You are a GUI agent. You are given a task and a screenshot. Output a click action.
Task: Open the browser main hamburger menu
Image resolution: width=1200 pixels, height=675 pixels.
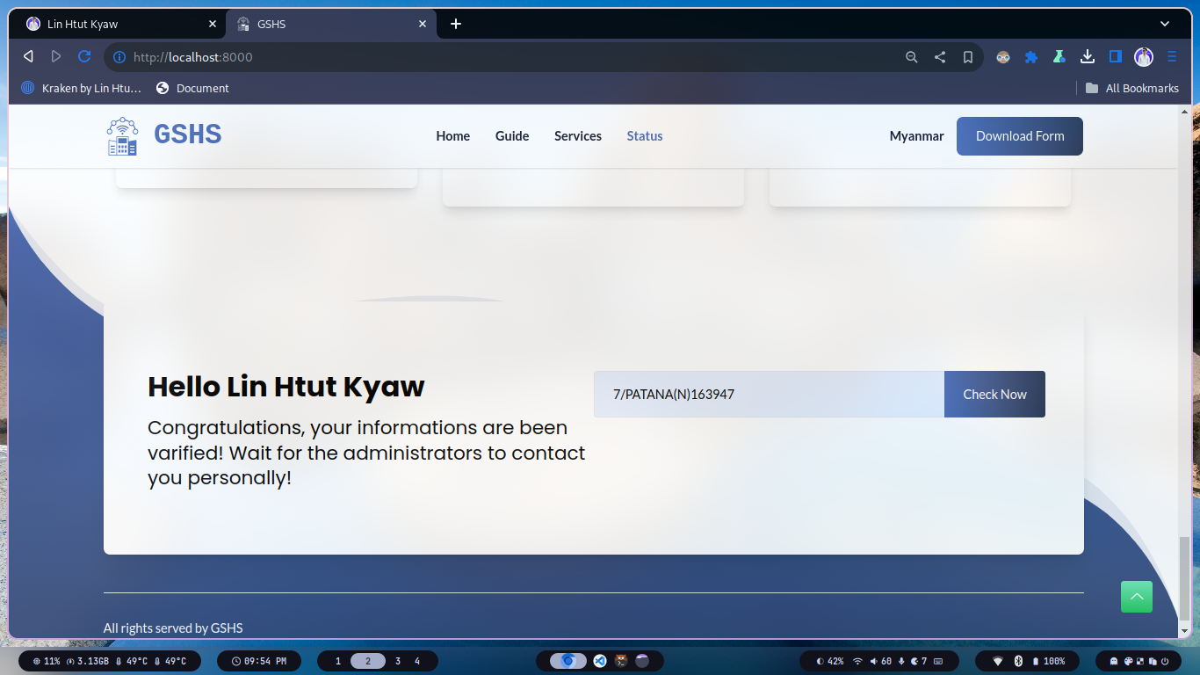(x=1172, y=57)
